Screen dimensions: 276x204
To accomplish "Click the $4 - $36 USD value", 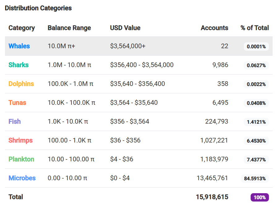I will tap(122, 159).
